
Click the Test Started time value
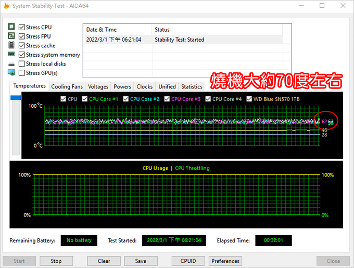(174, 240)
